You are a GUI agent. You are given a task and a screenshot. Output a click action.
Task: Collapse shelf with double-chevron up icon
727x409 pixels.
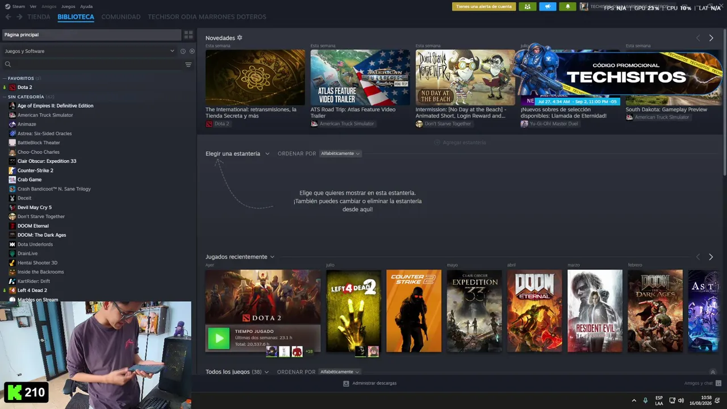tap(713, 372)
